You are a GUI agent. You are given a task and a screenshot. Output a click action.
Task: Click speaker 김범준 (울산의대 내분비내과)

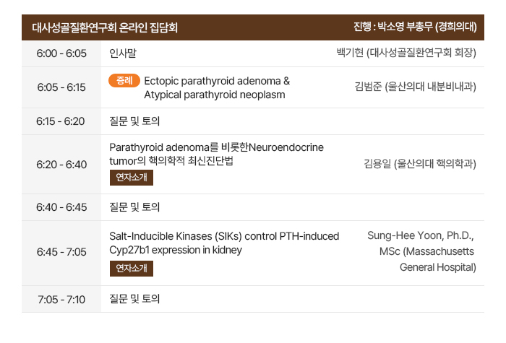[x=416, y=87]
